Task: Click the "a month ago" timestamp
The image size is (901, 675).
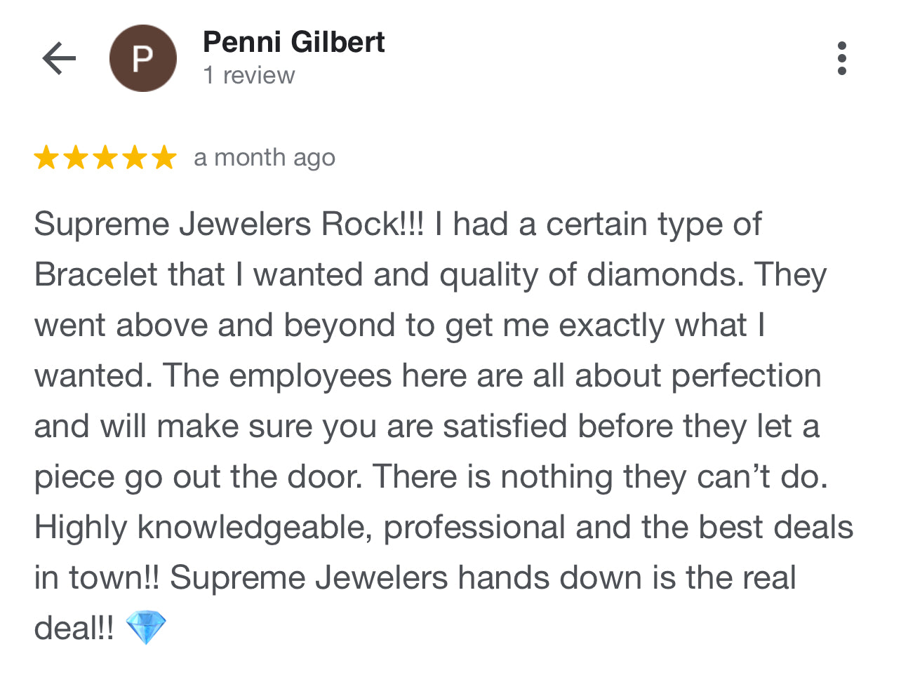Action: tap(265, 158)
